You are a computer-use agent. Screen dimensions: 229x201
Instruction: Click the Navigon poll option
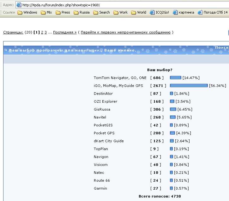coord(101,157)
